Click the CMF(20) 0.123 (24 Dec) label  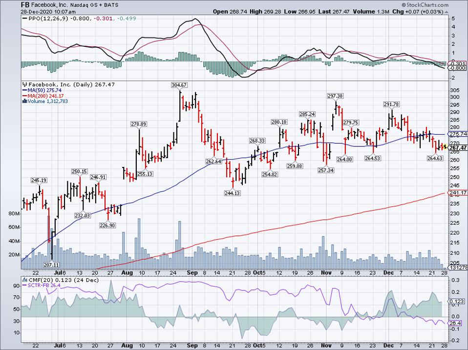click(64, 280)
